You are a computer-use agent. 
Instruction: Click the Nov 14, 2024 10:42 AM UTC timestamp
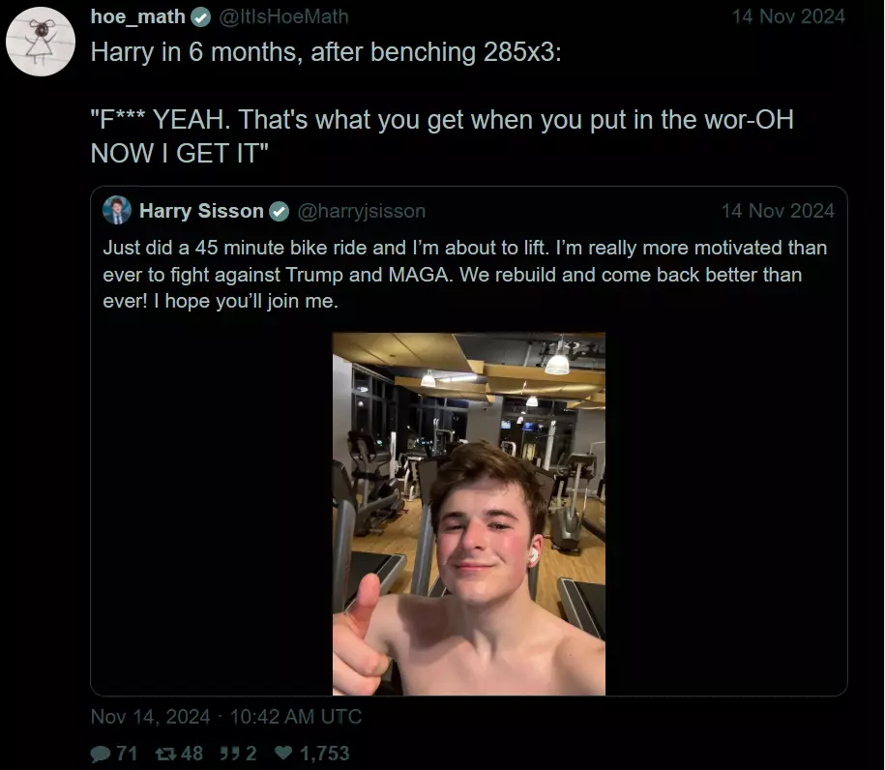click(225, 717)
